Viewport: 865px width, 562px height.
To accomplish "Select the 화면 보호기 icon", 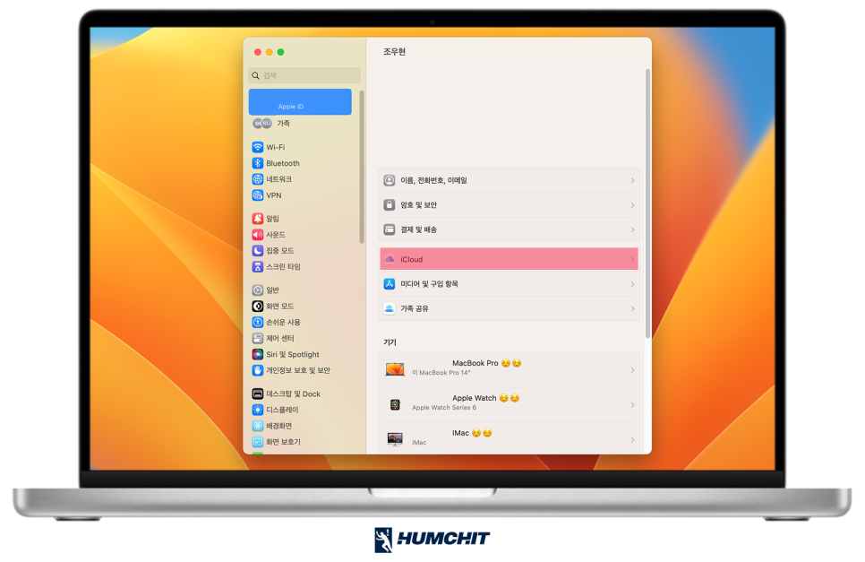I will pos(258,442).
